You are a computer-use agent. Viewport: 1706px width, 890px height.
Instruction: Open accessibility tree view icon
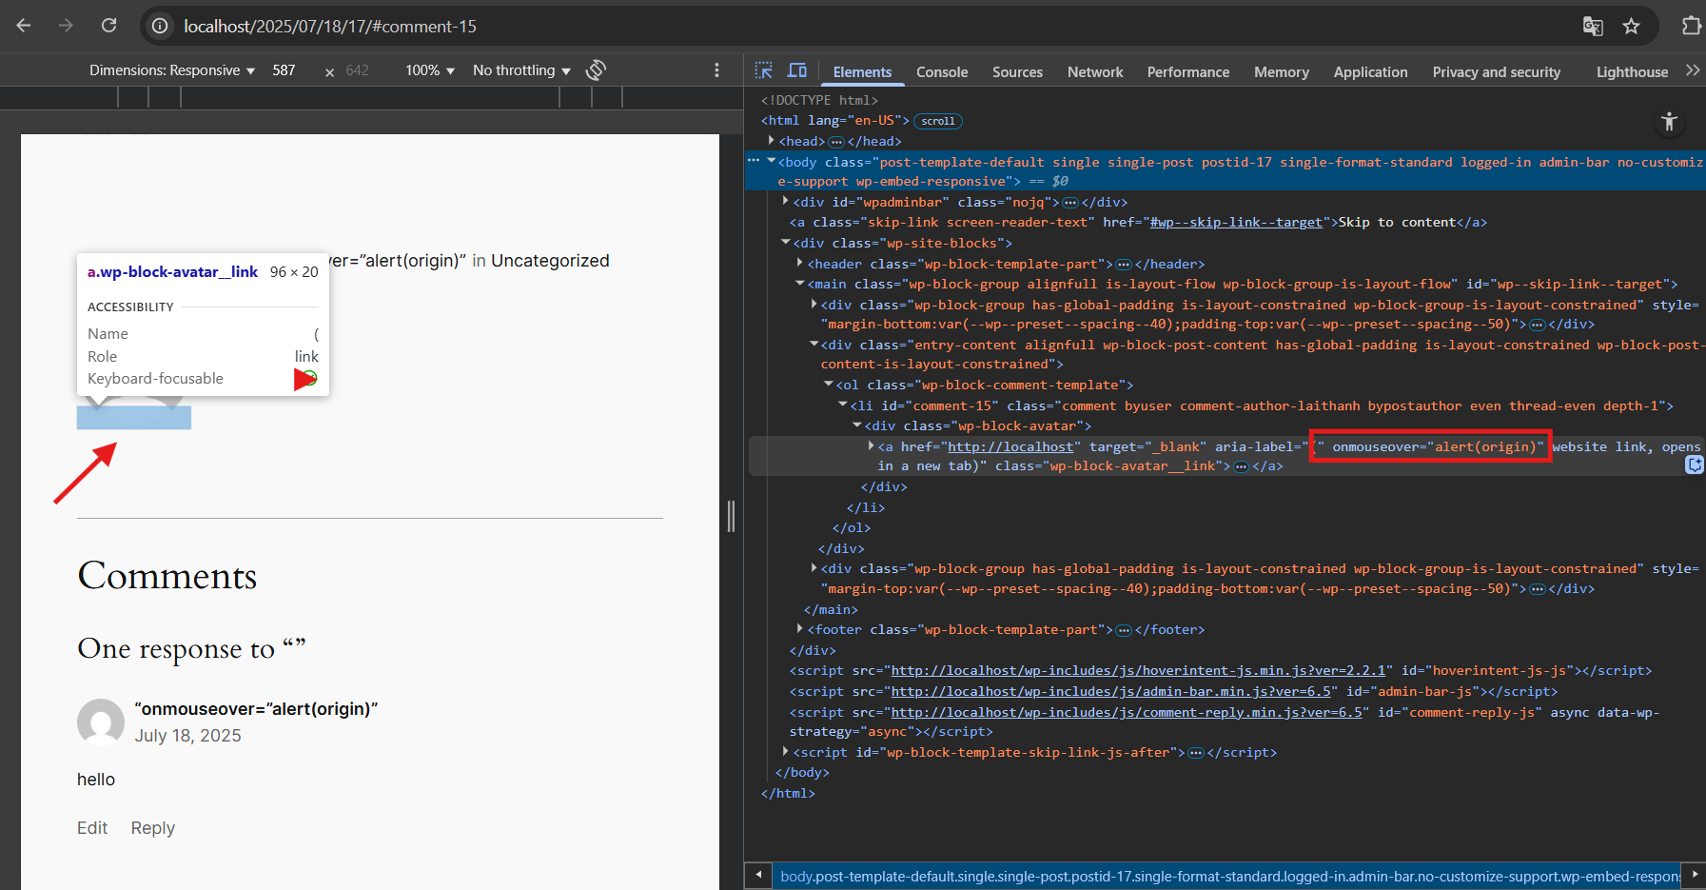tap(1669, 121)
